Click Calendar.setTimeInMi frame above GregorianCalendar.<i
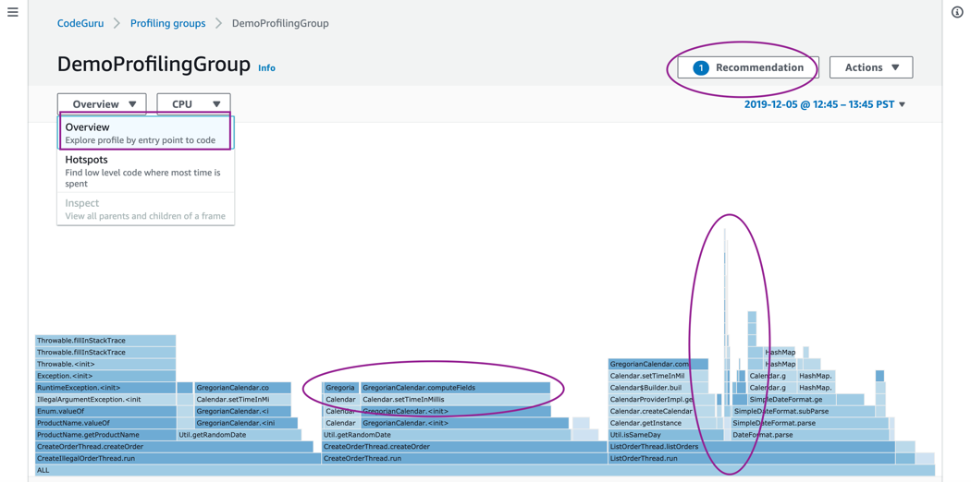 pyautogui.click(x=242, y=400)
